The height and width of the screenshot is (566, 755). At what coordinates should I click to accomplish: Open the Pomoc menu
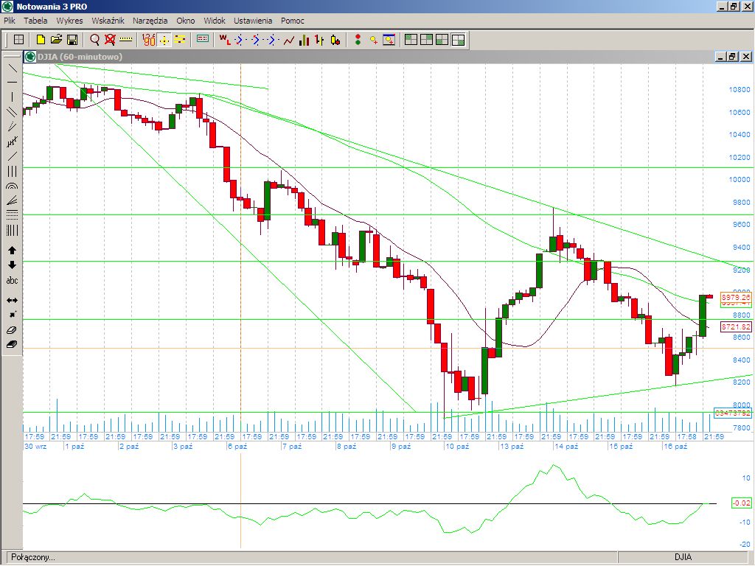click(293, 21)
